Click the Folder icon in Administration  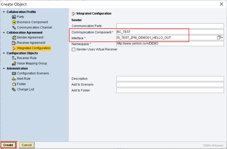click(14, 84)
